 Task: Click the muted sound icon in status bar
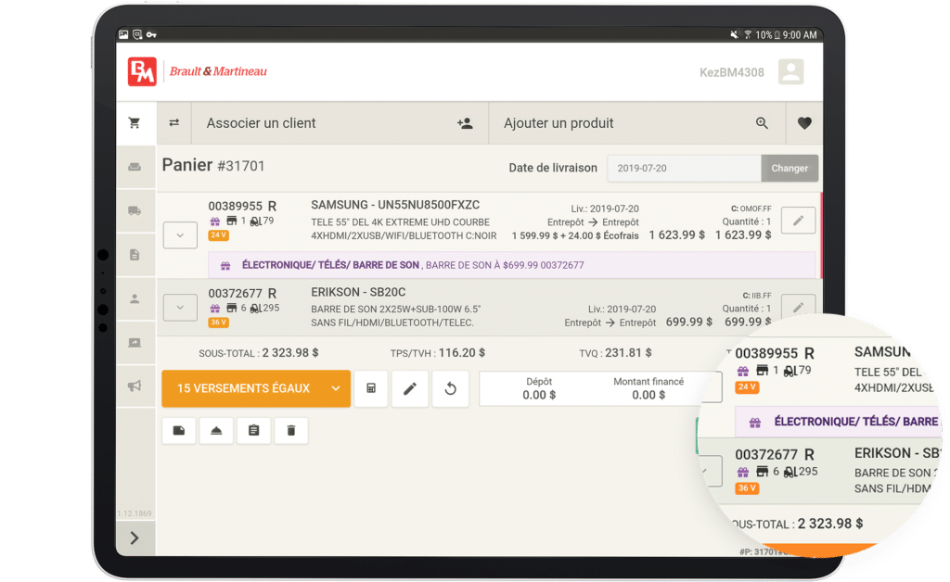click(x=735, y=35)
